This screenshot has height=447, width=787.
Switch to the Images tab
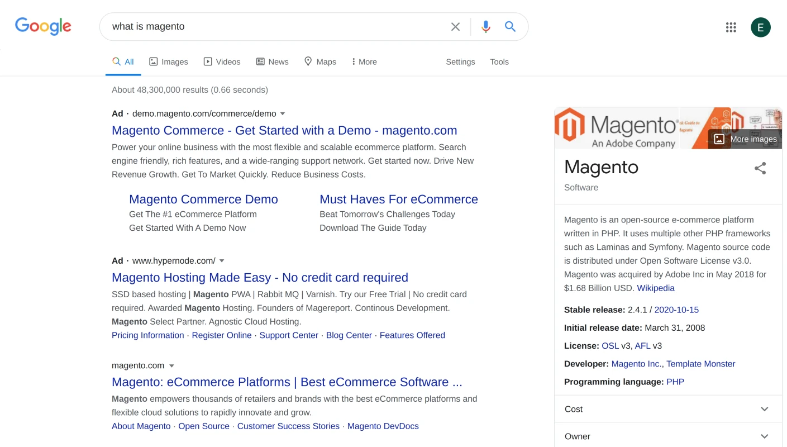(169, 62)
